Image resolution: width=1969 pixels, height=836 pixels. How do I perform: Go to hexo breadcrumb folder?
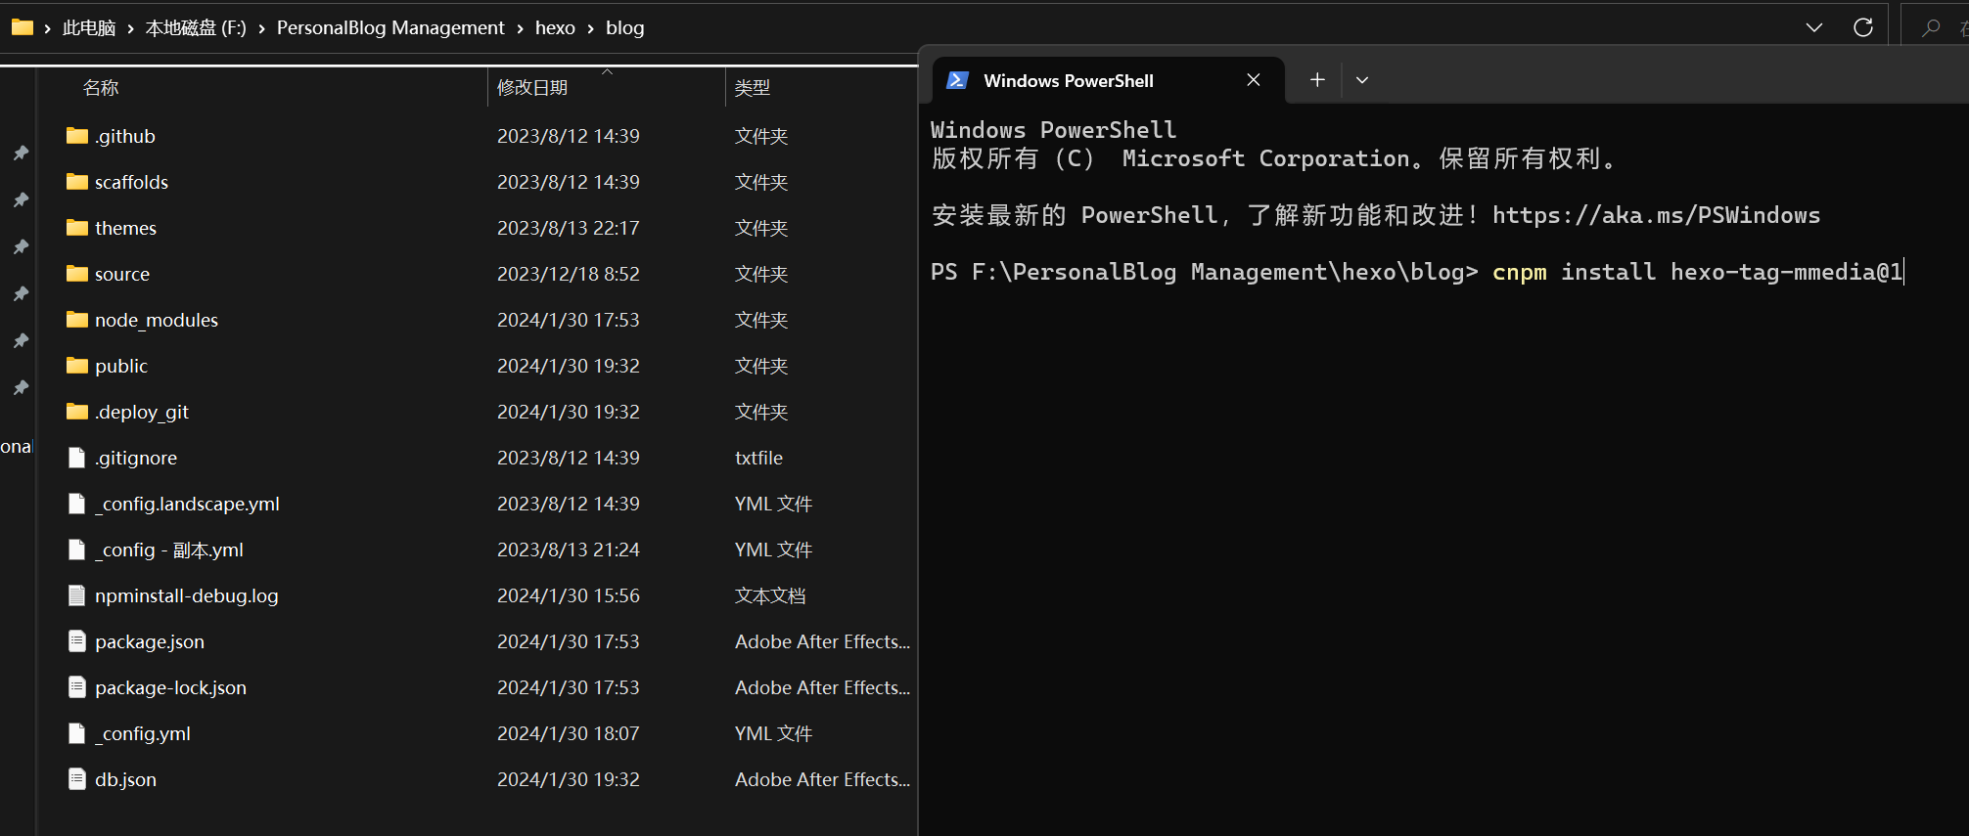[x=555, y=28]
